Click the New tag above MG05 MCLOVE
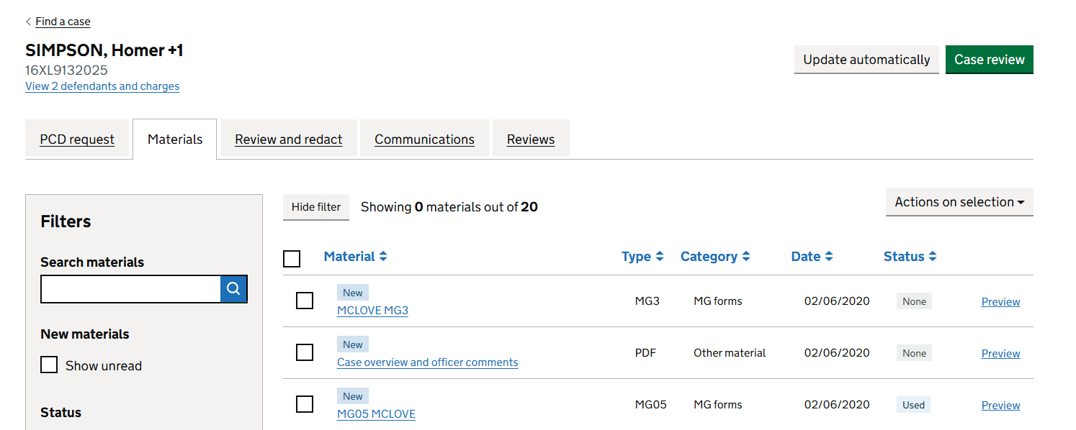 [x=353, y=396]
